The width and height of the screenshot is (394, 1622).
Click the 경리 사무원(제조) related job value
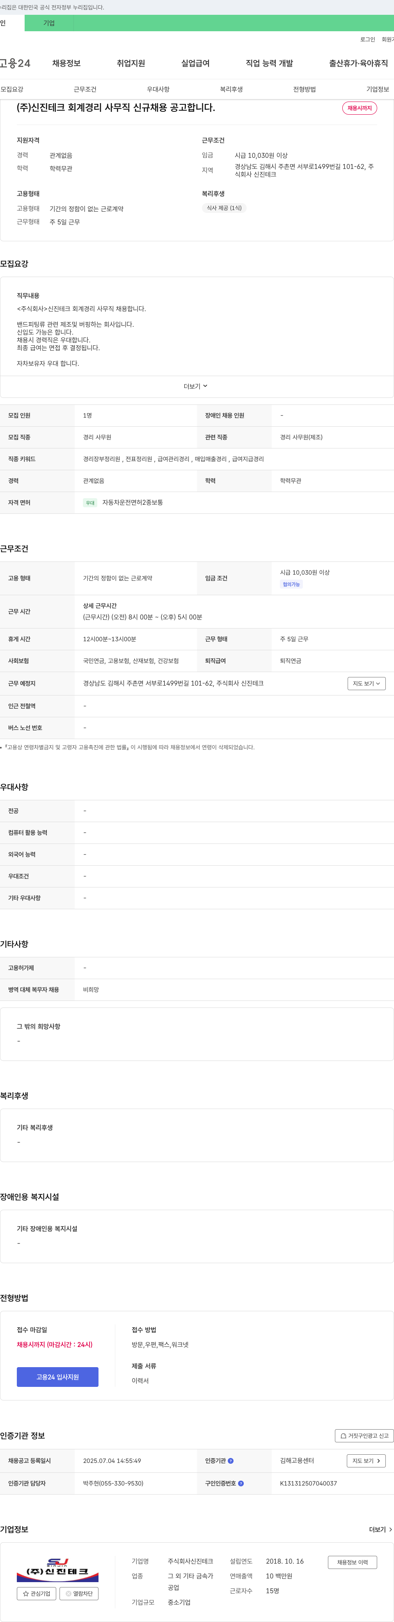(301, 437)
